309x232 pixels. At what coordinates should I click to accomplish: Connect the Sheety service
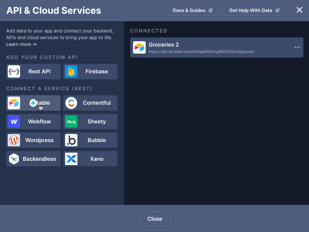point(90,121)
